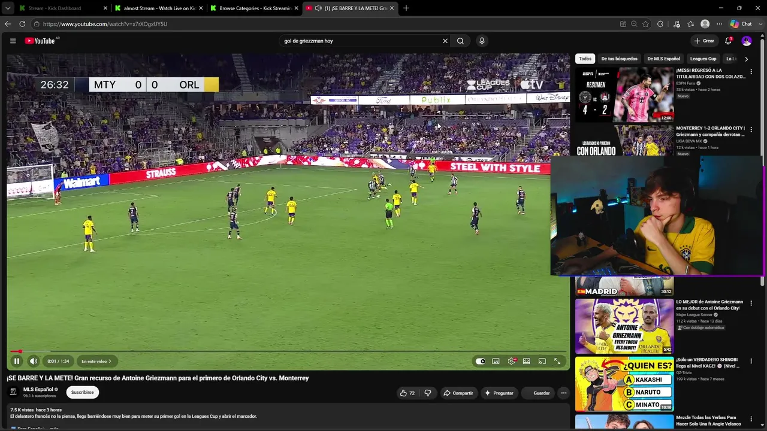Screen dimensions: 767x431
Task: Dislike the video
Action: pos(428,393)
